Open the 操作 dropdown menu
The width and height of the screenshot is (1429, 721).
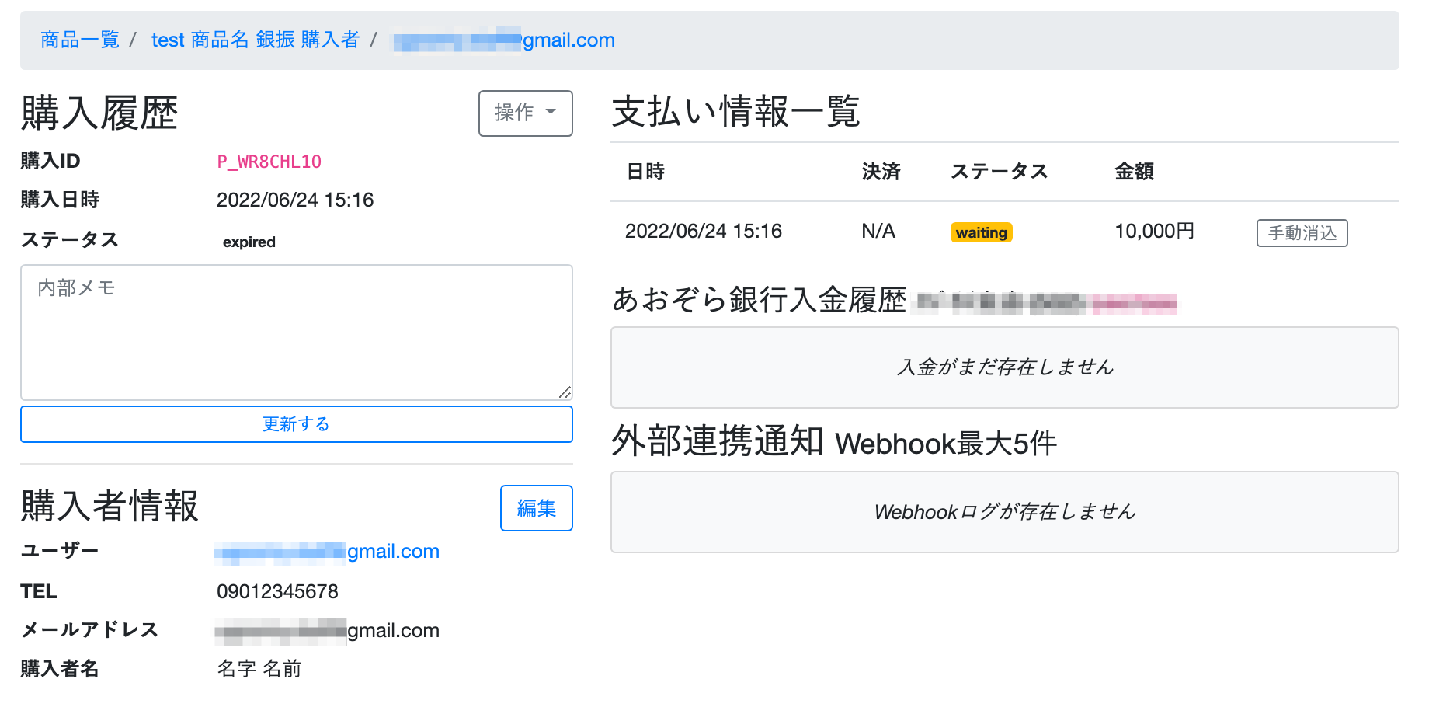[x=525, y=113]
